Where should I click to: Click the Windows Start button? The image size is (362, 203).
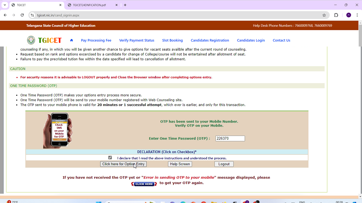pyautogui.click(x=99, y=202)
